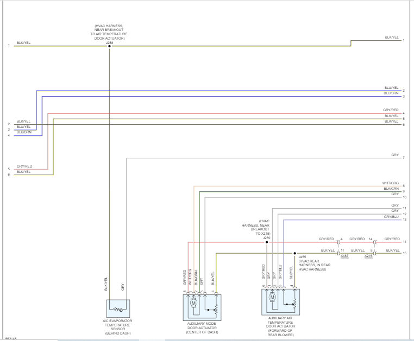Click vertical BLK/YEL label above evaporator temperature sensor
Screen dimensions: 414x341
[x=105, y=284]
